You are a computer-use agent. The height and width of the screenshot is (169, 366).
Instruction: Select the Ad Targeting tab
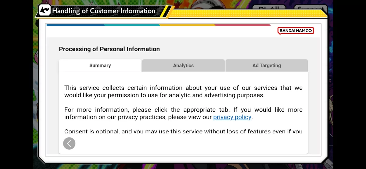click(267, 65)
